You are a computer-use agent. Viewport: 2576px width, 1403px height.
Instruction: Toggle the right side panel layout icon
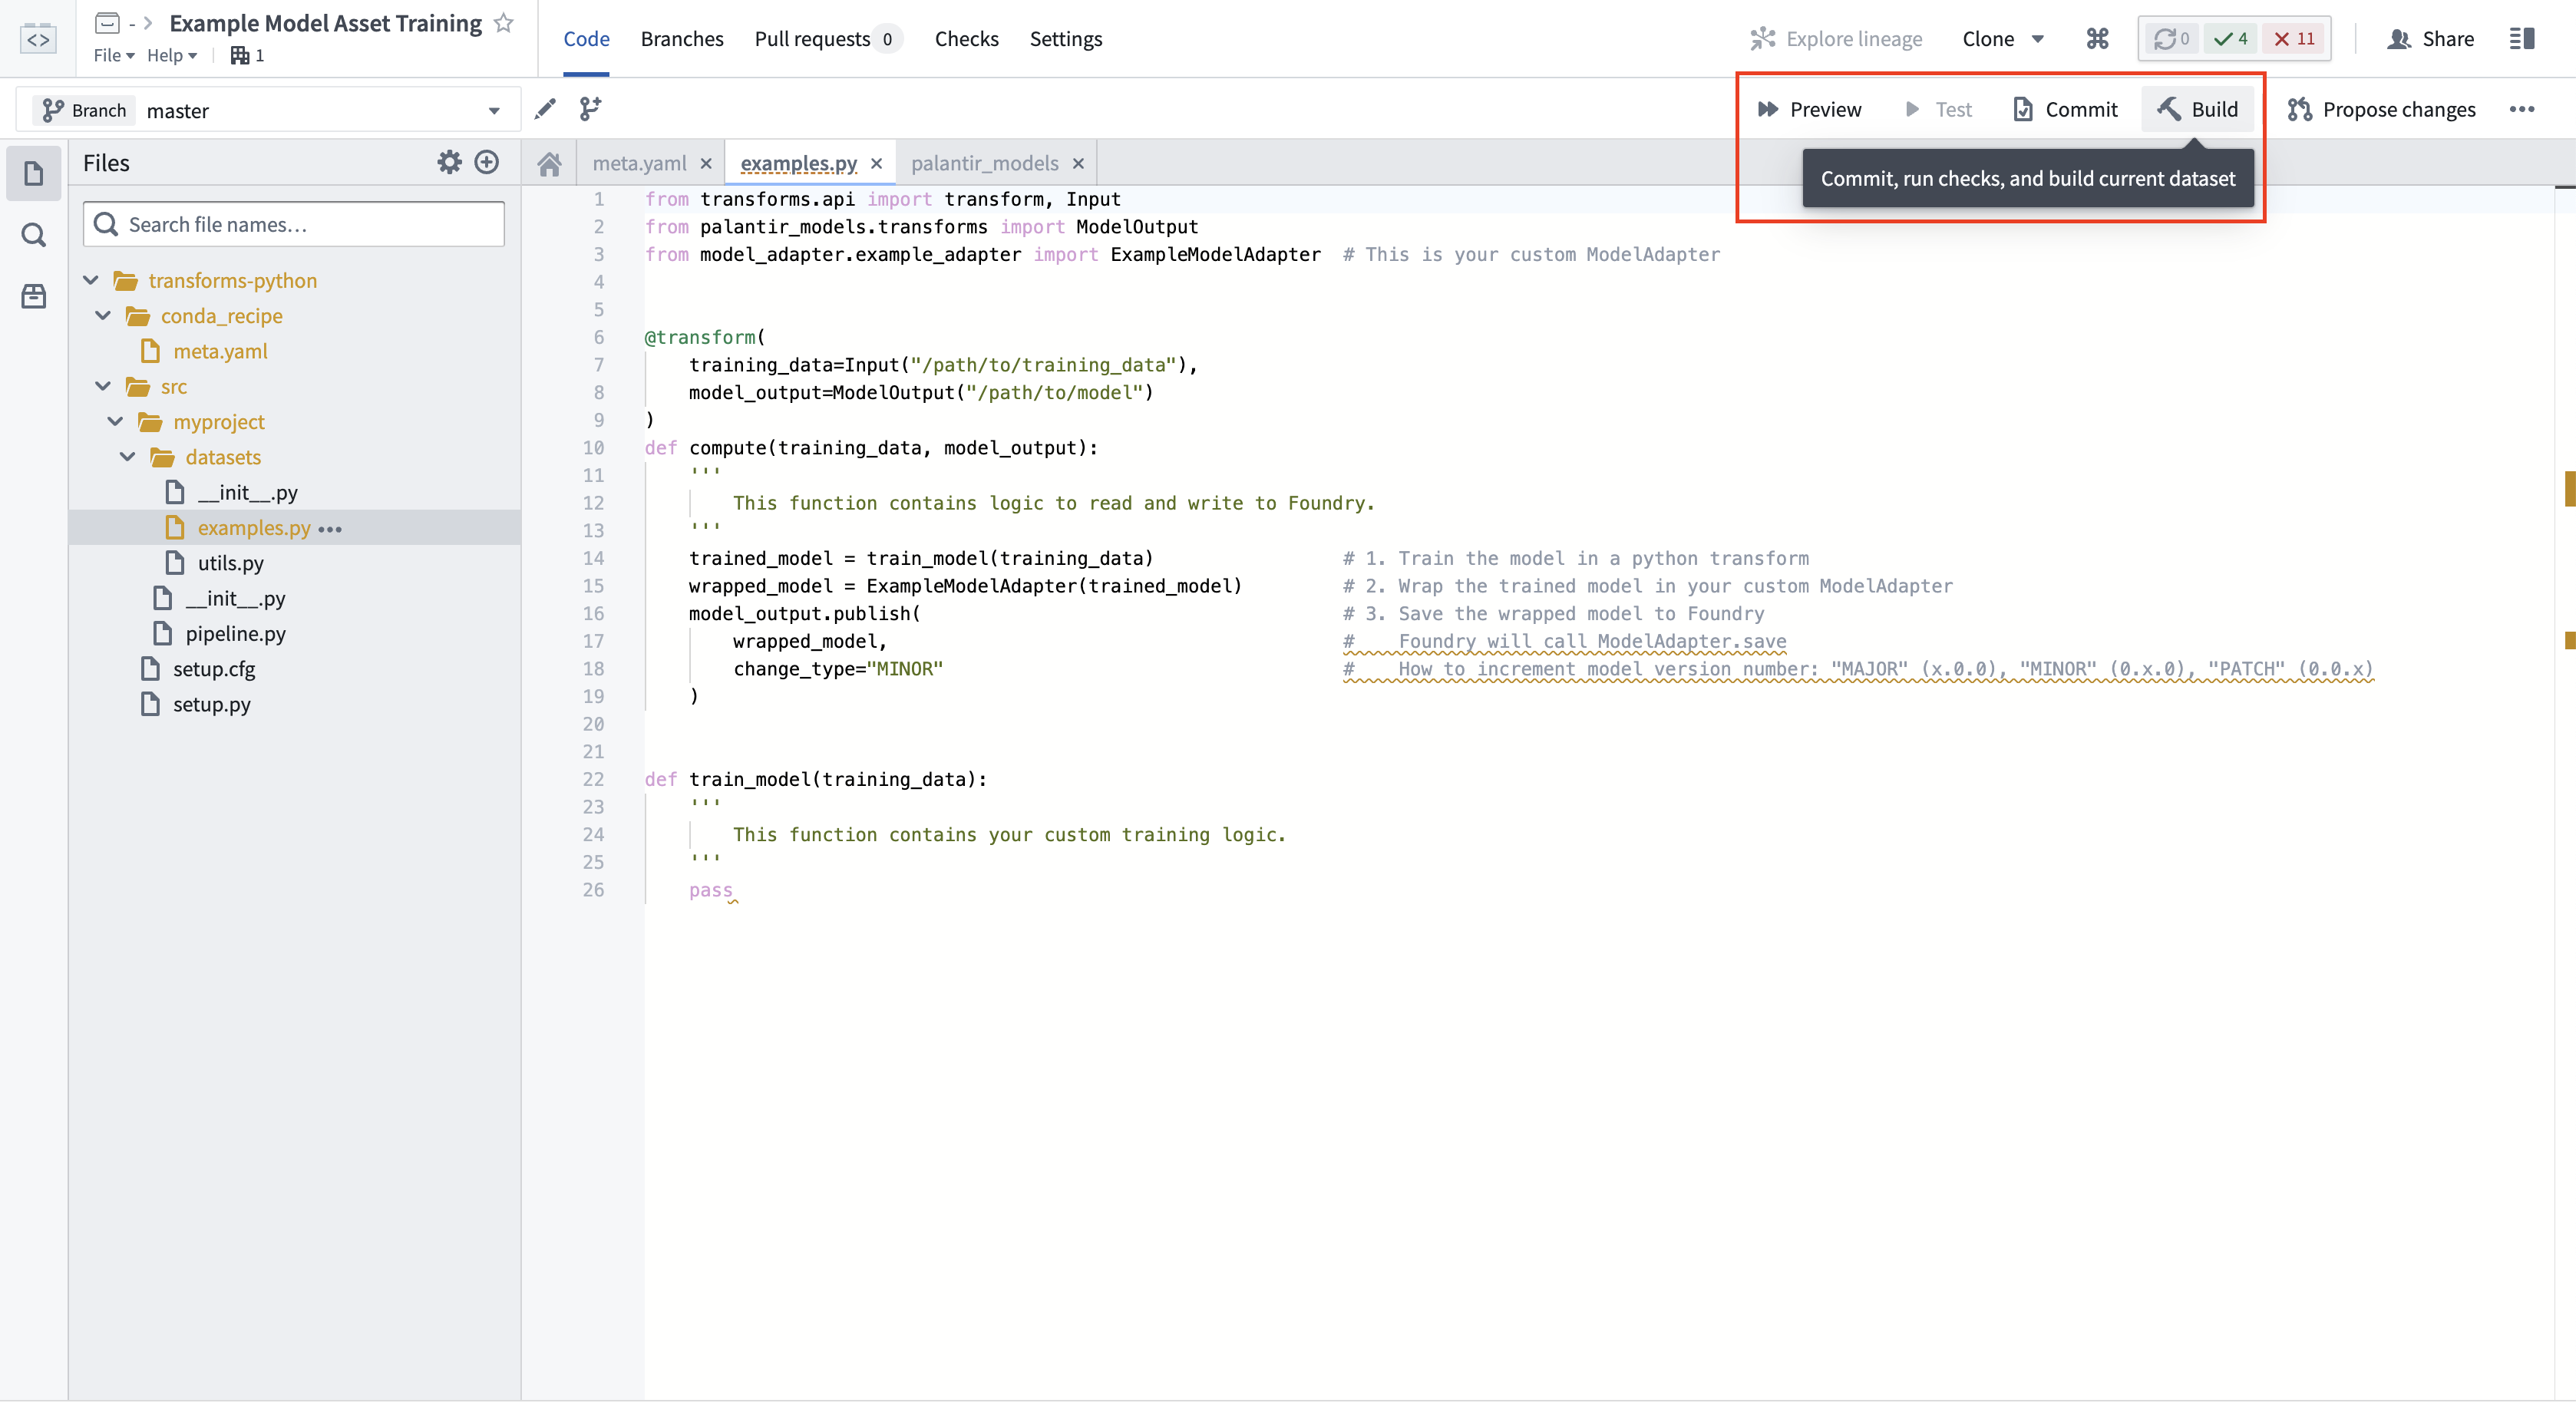click(2522, 39)
